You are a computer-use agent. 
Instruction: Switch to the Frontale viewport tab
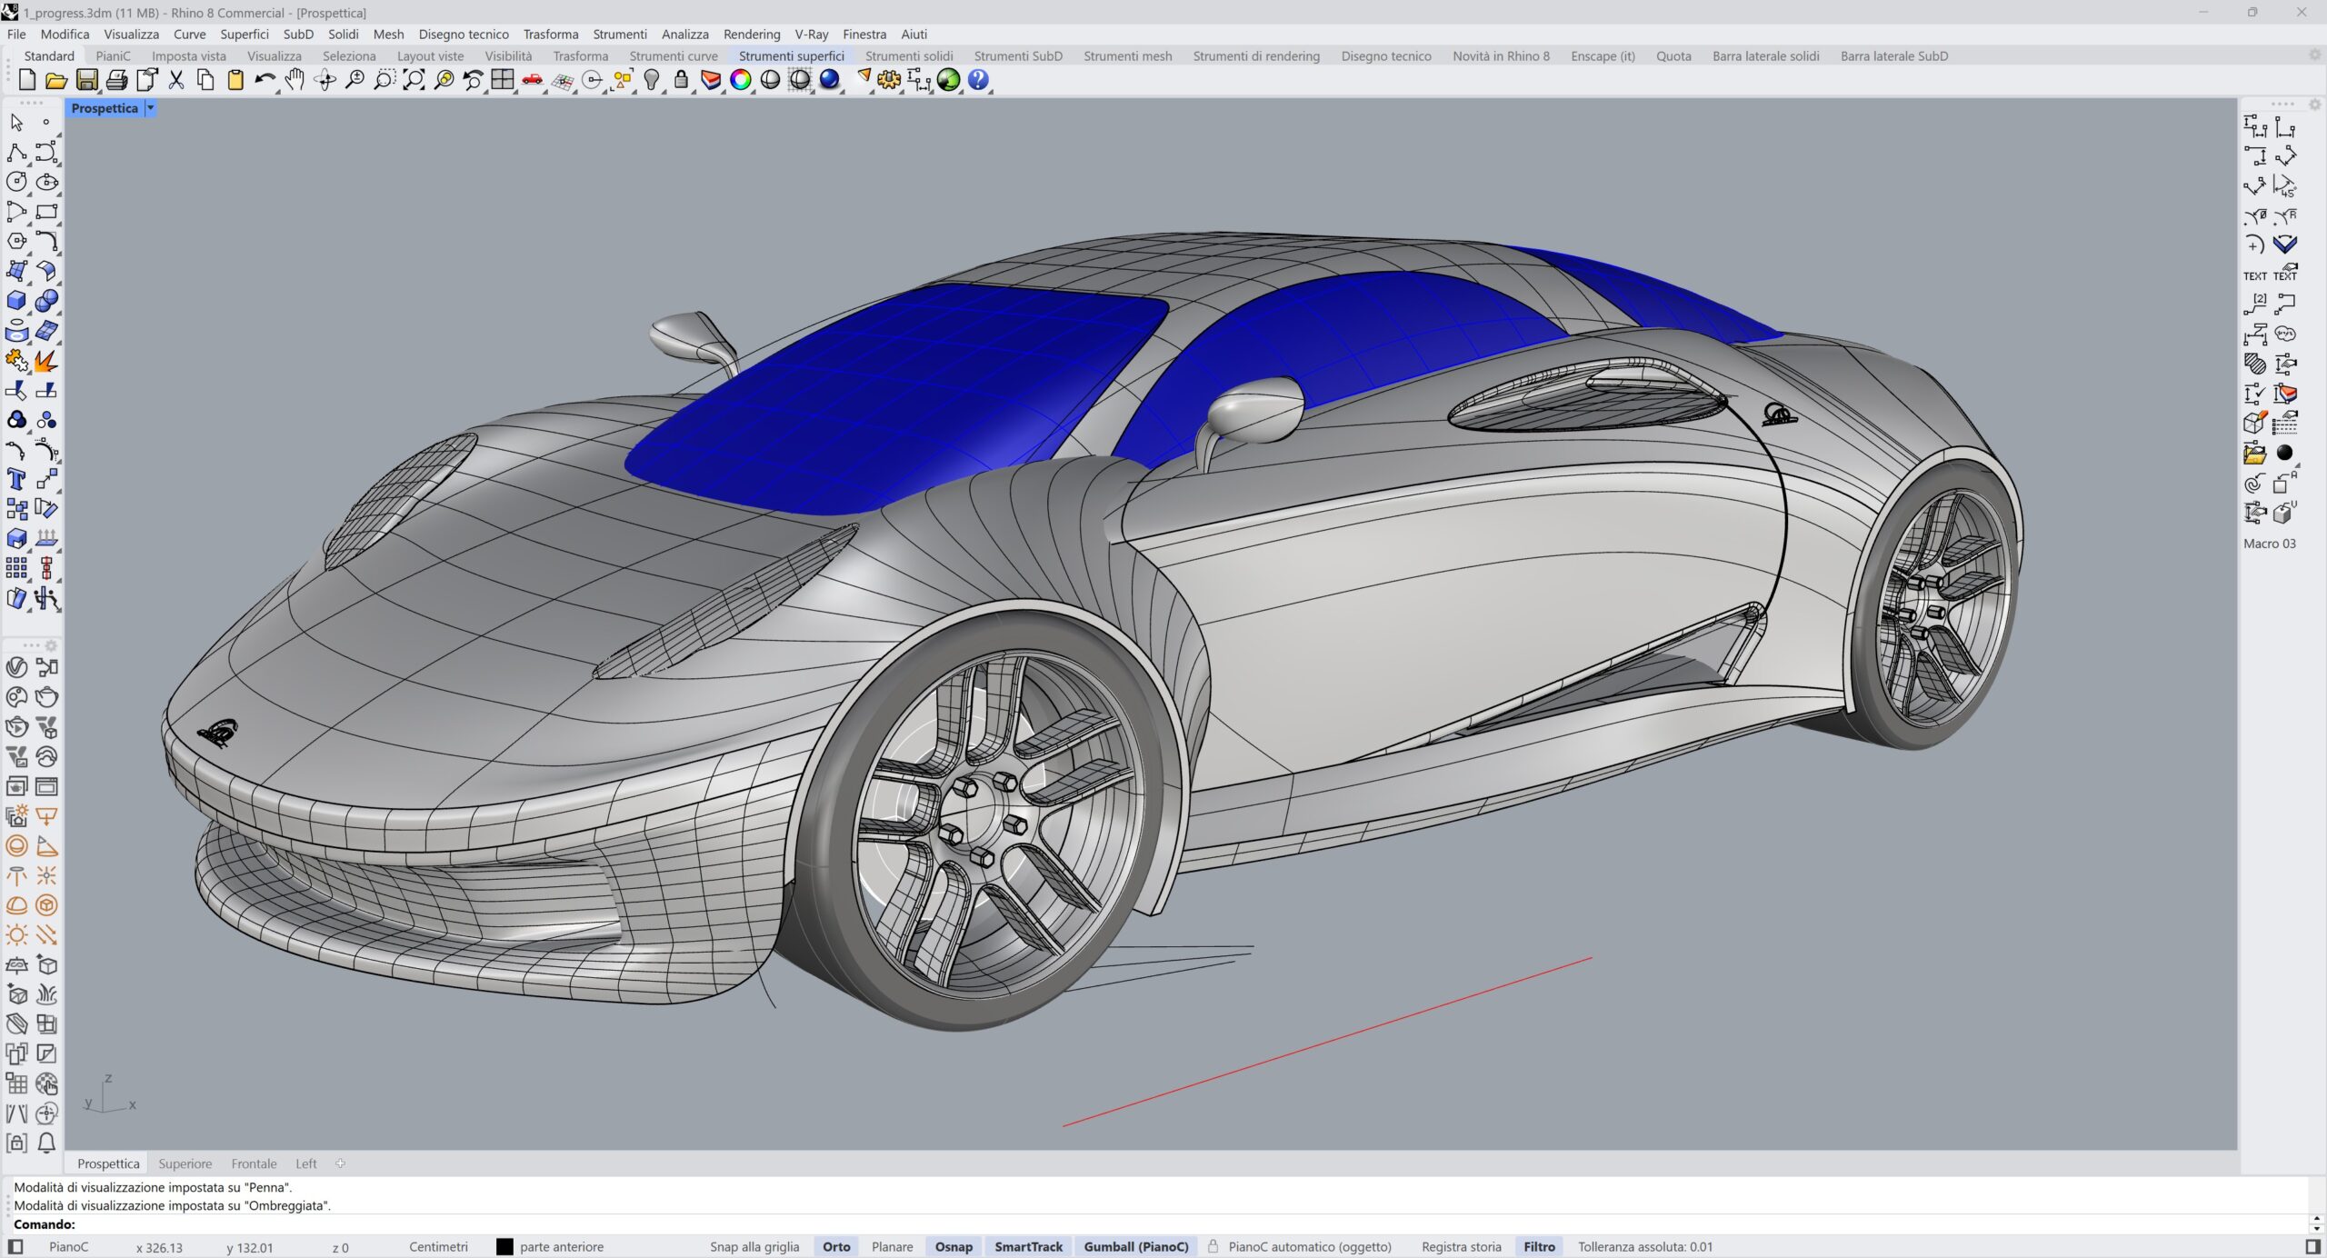(254, 1163)
